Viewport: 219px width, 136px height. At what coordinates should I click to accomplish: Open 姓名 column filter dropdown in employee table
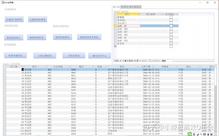[46, 67]
